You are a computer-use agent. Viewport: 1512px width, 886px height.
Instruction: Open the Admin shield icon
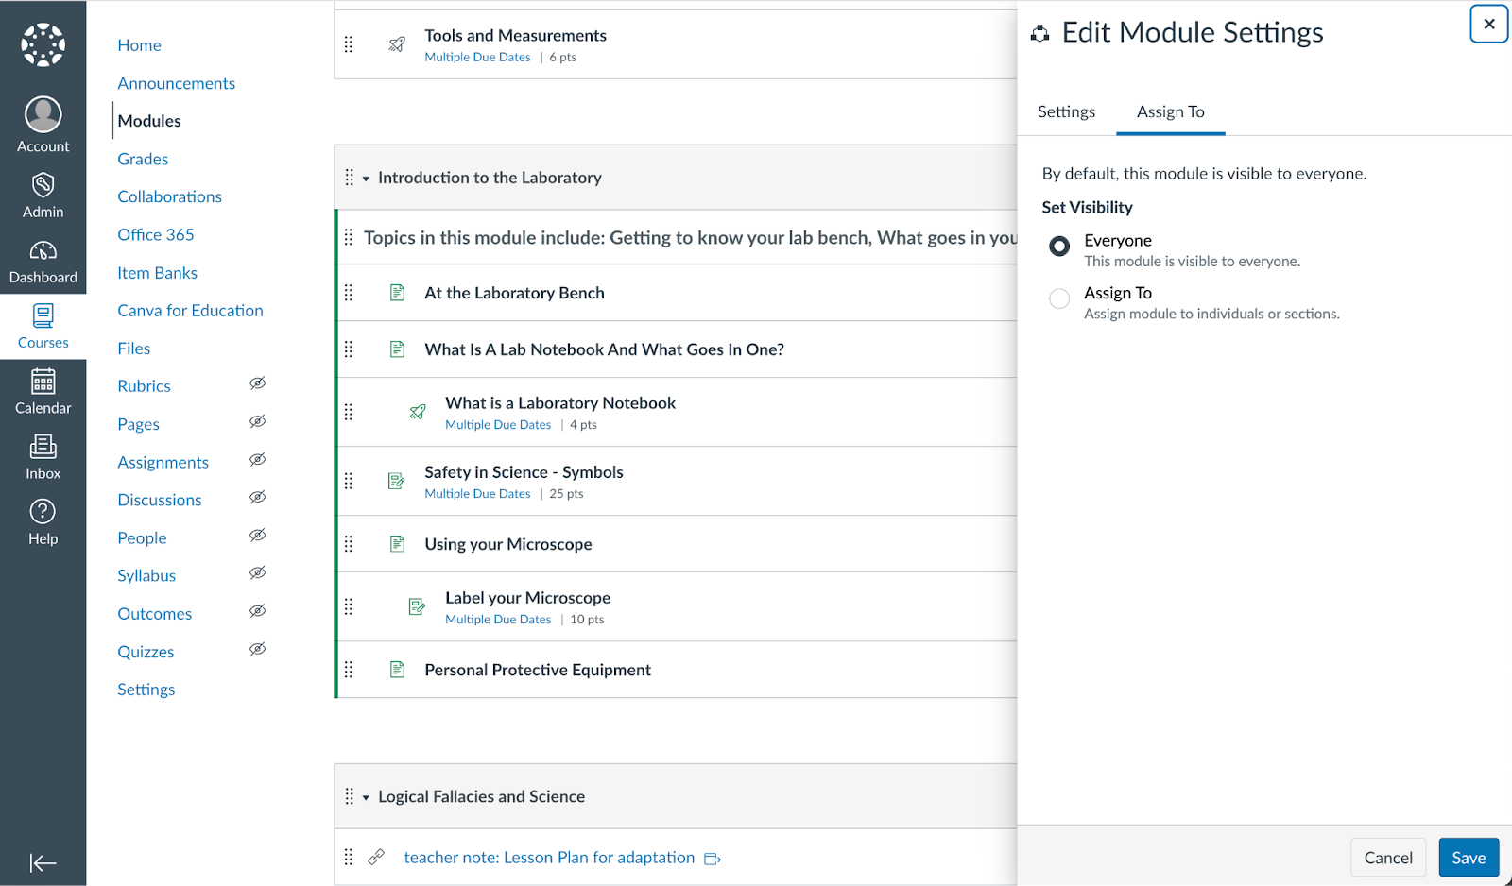[43, 185]
